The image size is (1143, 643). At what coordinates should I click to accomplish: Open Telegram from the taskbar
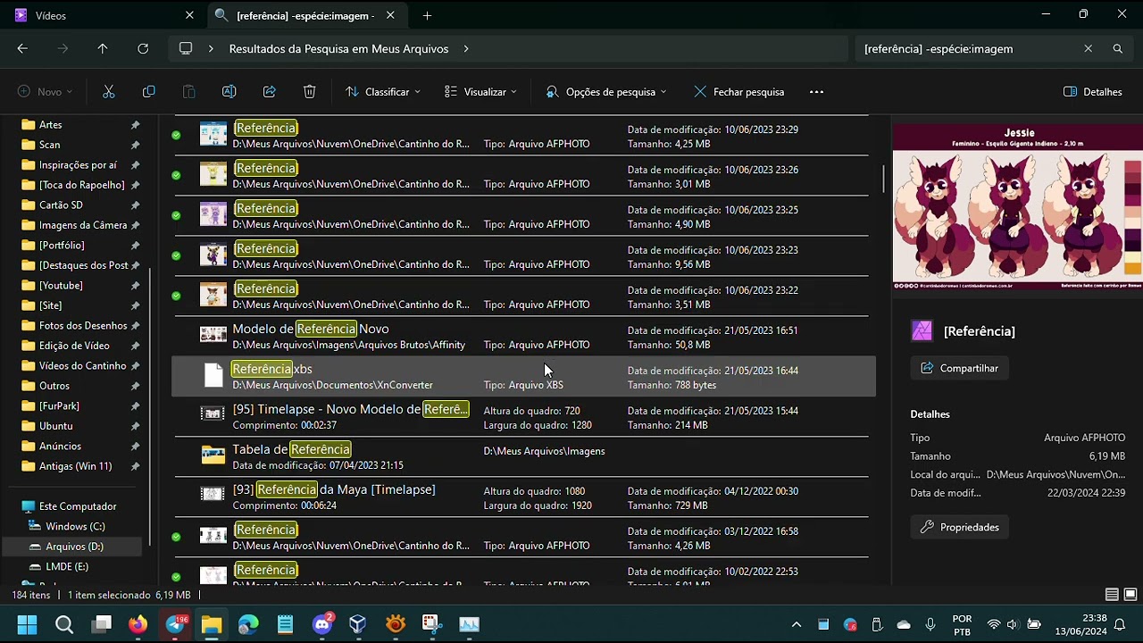click(175, 624)
